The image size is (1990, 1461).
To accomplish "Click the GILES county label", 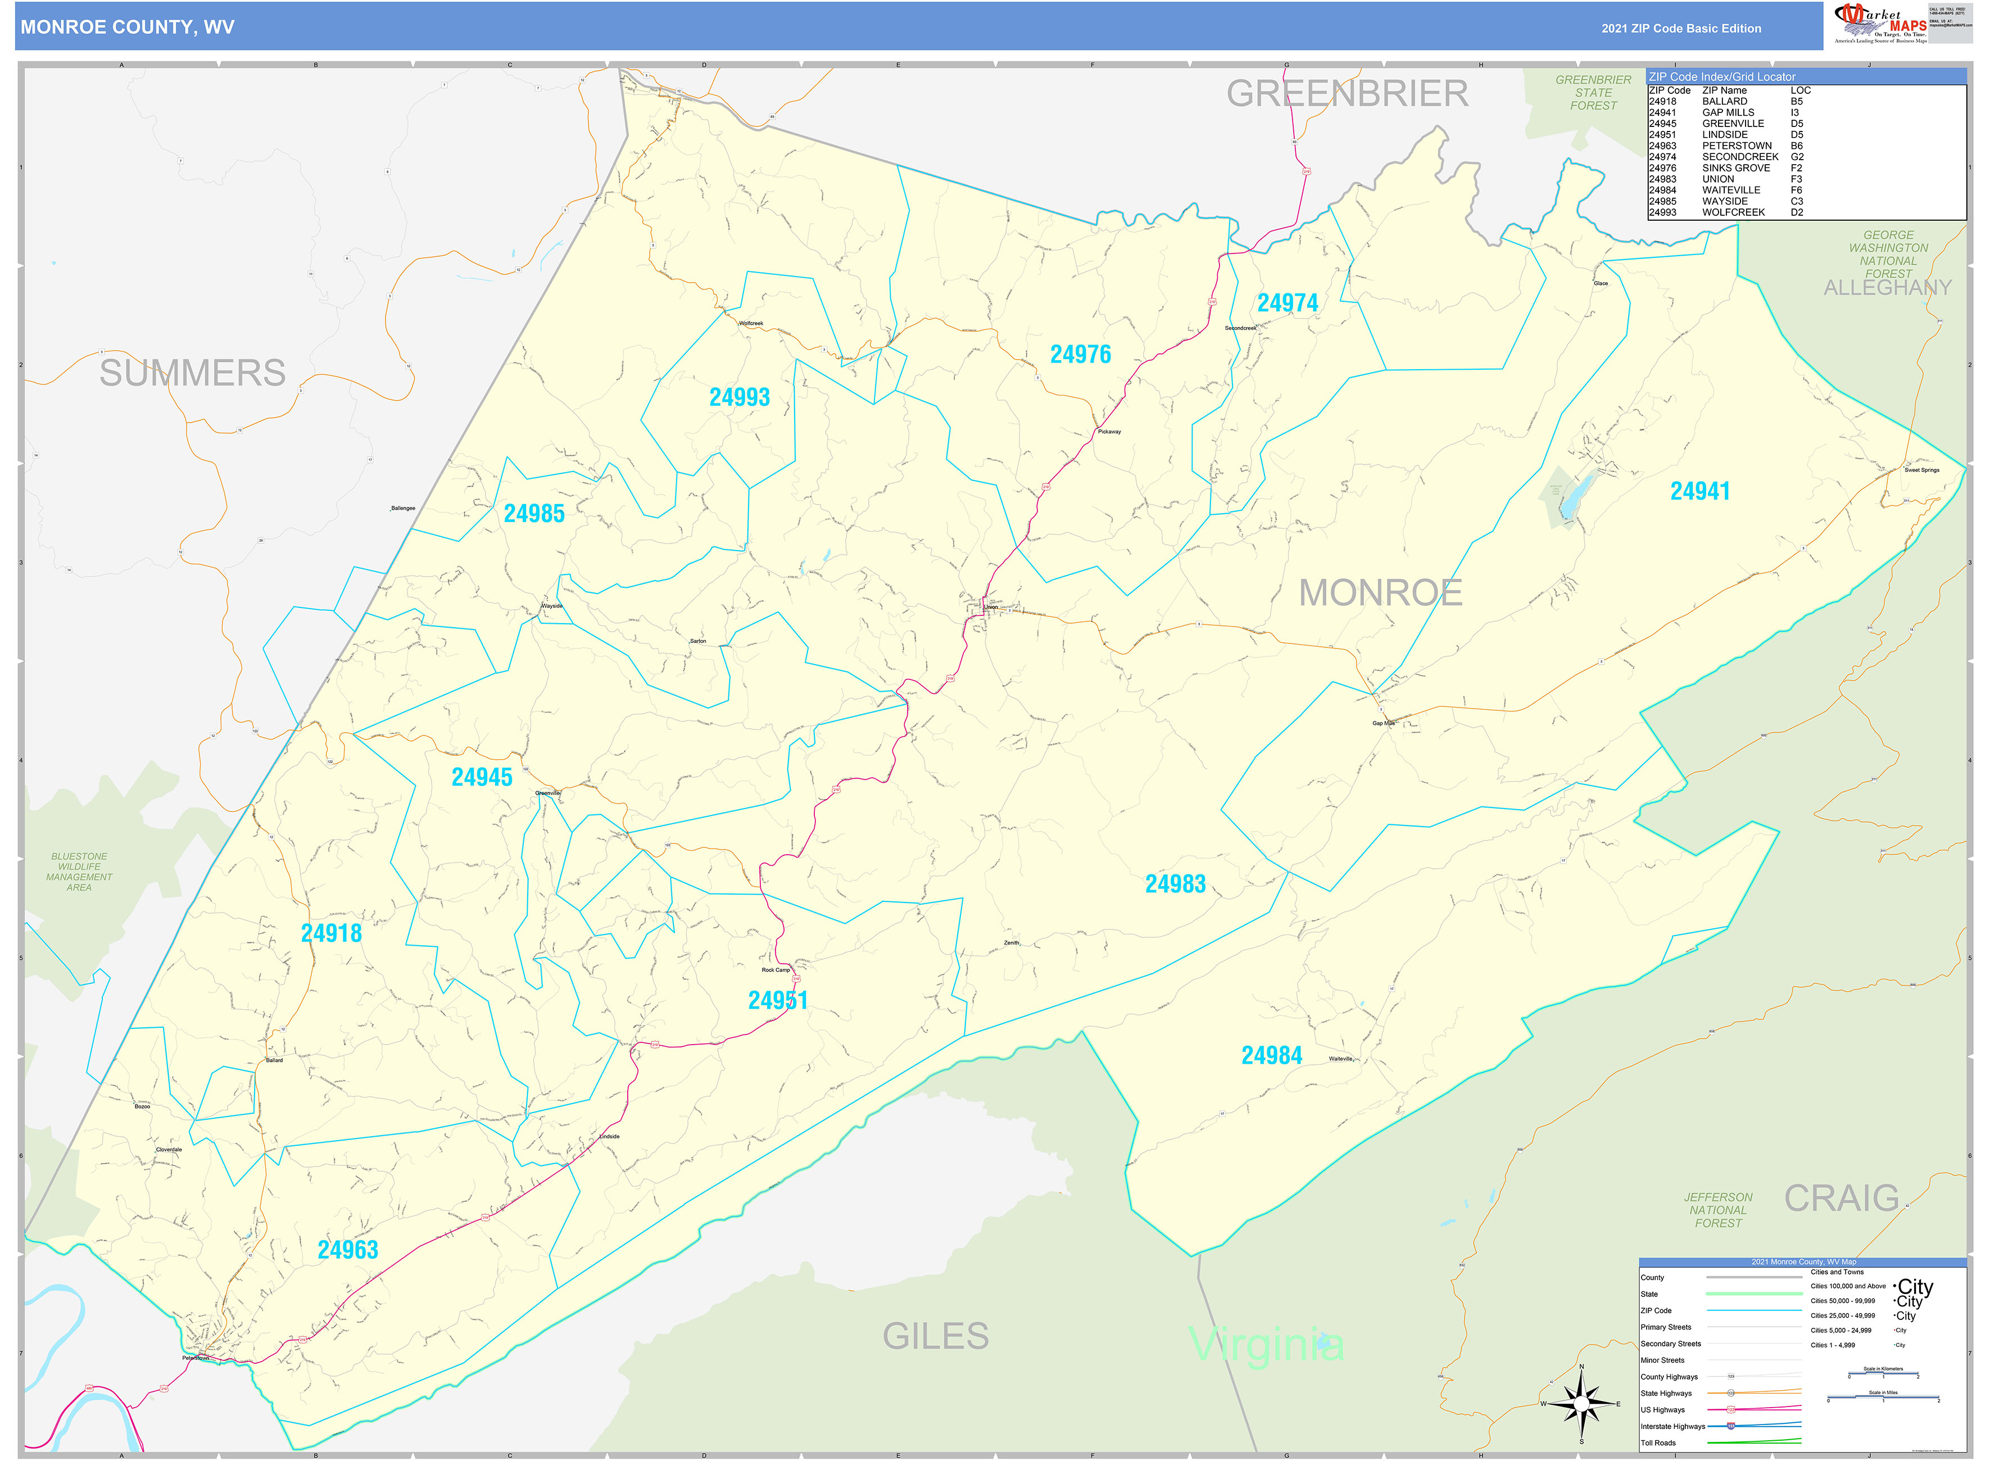I will click(x=936, y=1336).
